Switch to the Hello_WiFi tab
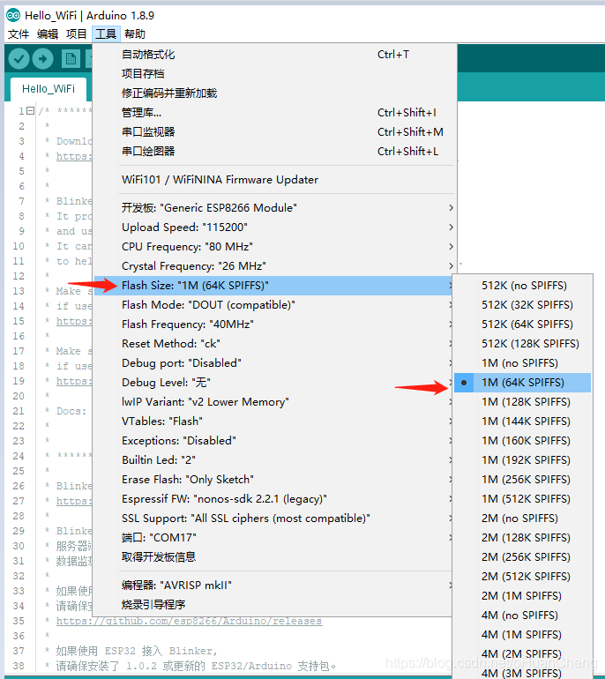The image size is (605, 679). 49,89
